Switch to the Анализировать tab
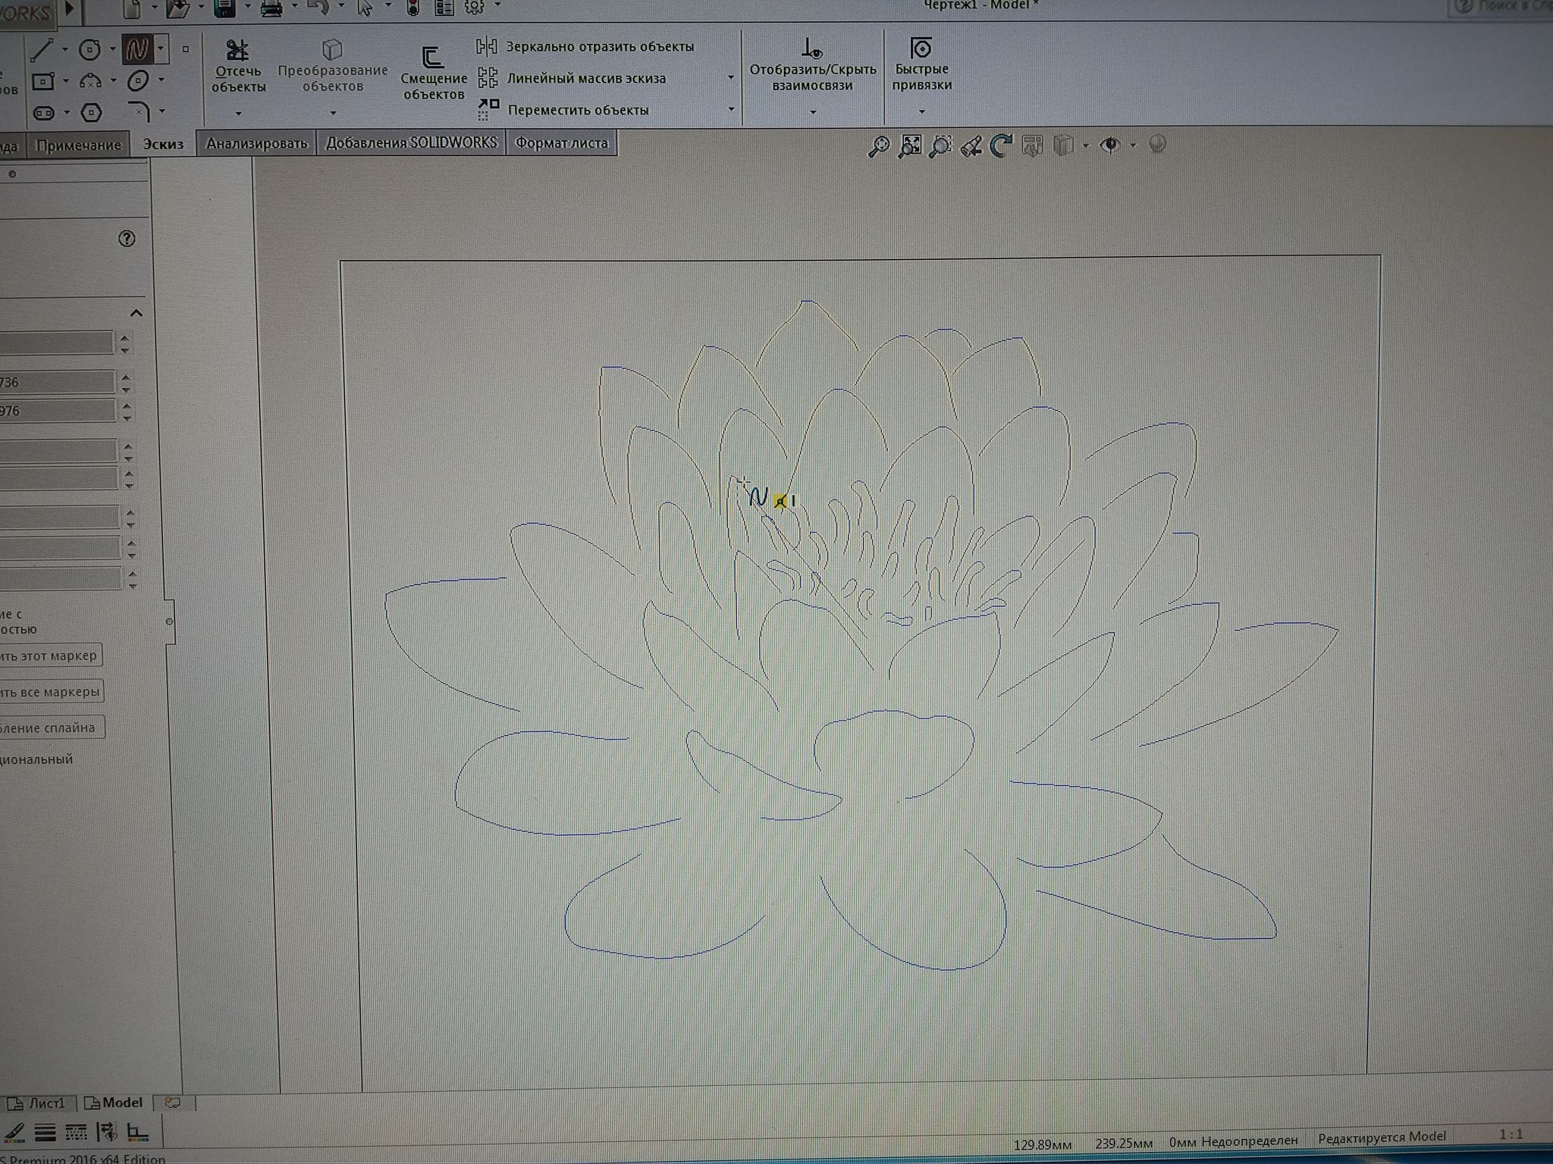1553x1164 pixels. pos(256,143)
